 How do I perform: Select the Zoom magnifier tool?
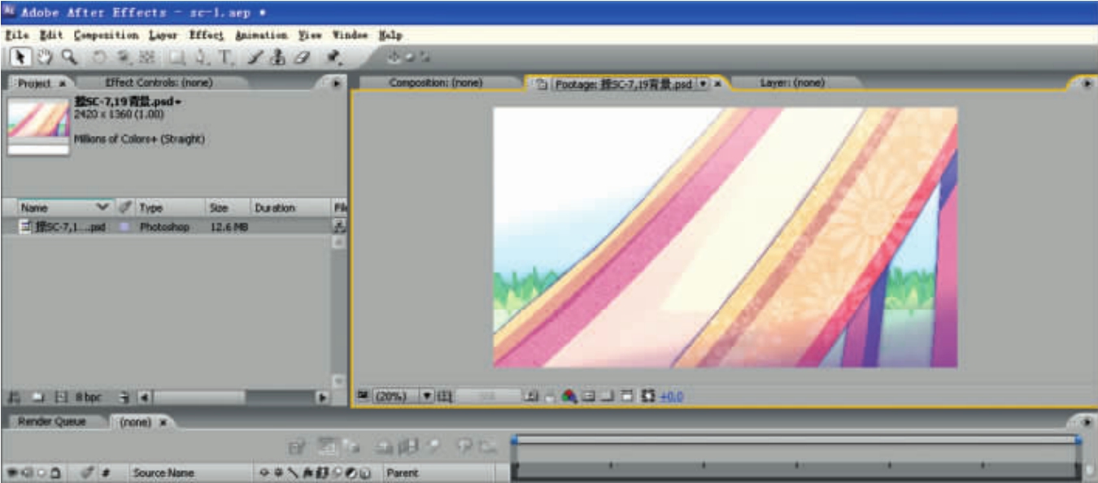(x=69, y=57)
